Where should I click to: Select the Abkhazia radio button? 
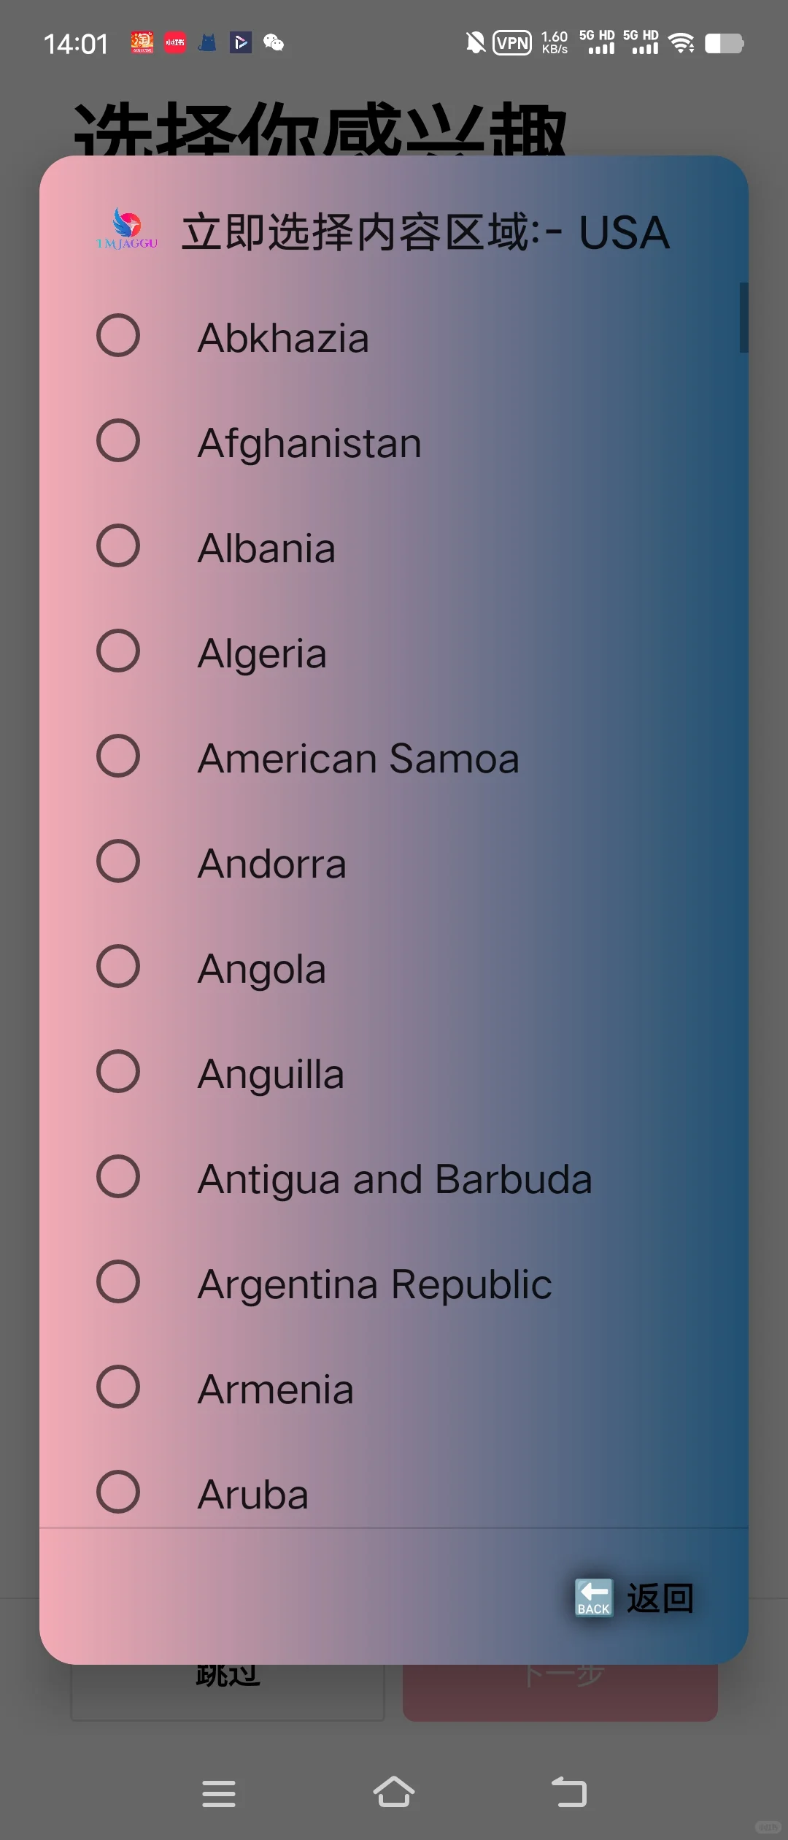[x=118, y=336]
